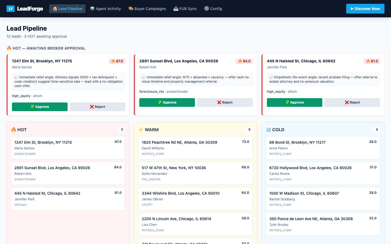391x244 pixels.
Task: Click the mls_expired source label
Action: click(x=151, y=179)
